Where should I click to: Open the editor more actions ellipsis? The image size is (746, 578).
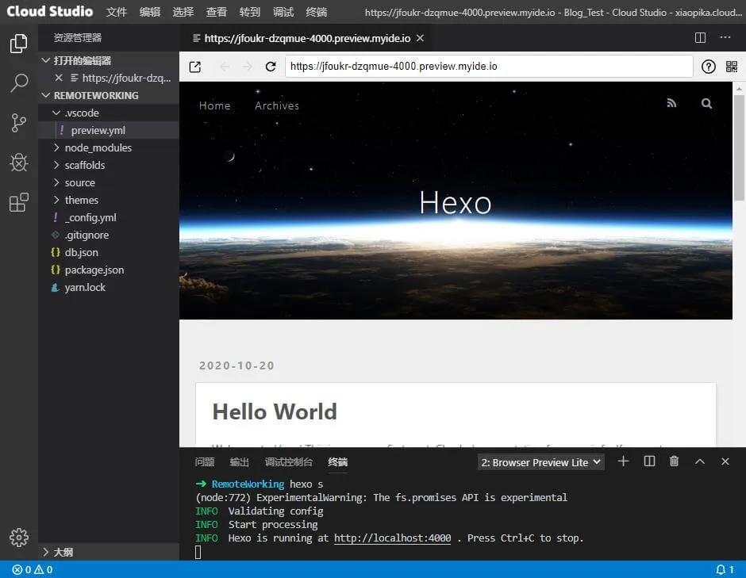tap(725, 37)
